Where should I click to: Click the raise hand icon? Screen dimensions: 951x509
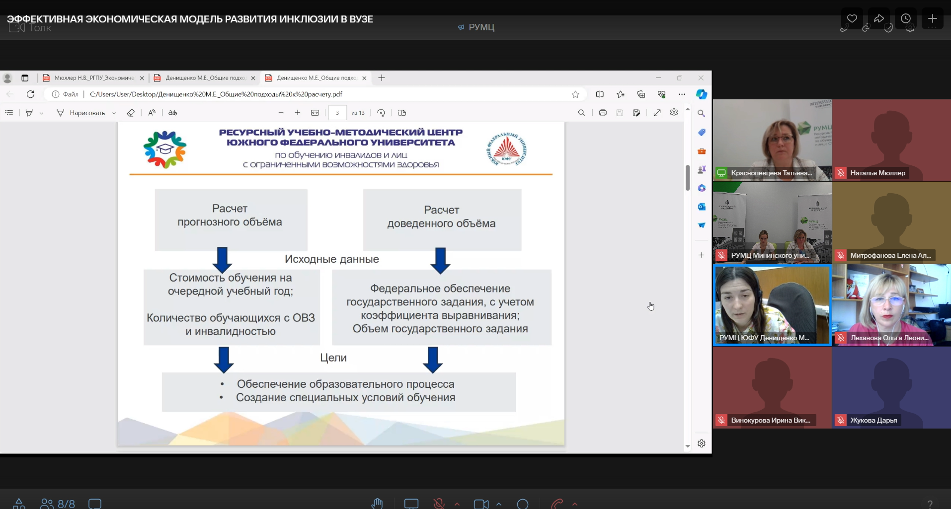tap(377, 504)
